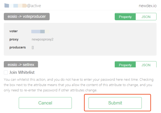The width and height of the screenshot is (161, 113).
Task: Cancel the signature request
Action: (x=45, y=103)
